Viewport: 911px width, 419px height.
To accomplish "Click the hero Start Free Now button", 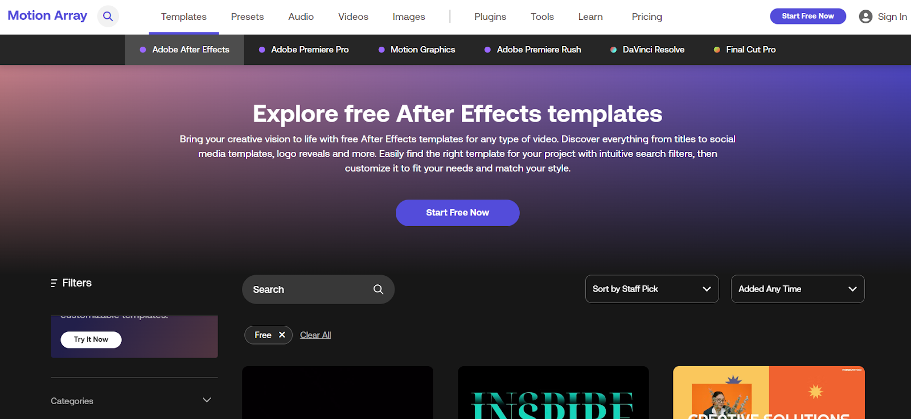I will 457,213.
